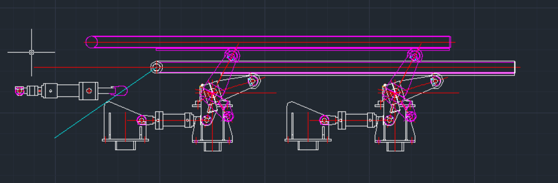Viewport: 558px width, 183px height.
Task: Select the square trunnion block of the detached cylinder
Action: coord(88,91)
